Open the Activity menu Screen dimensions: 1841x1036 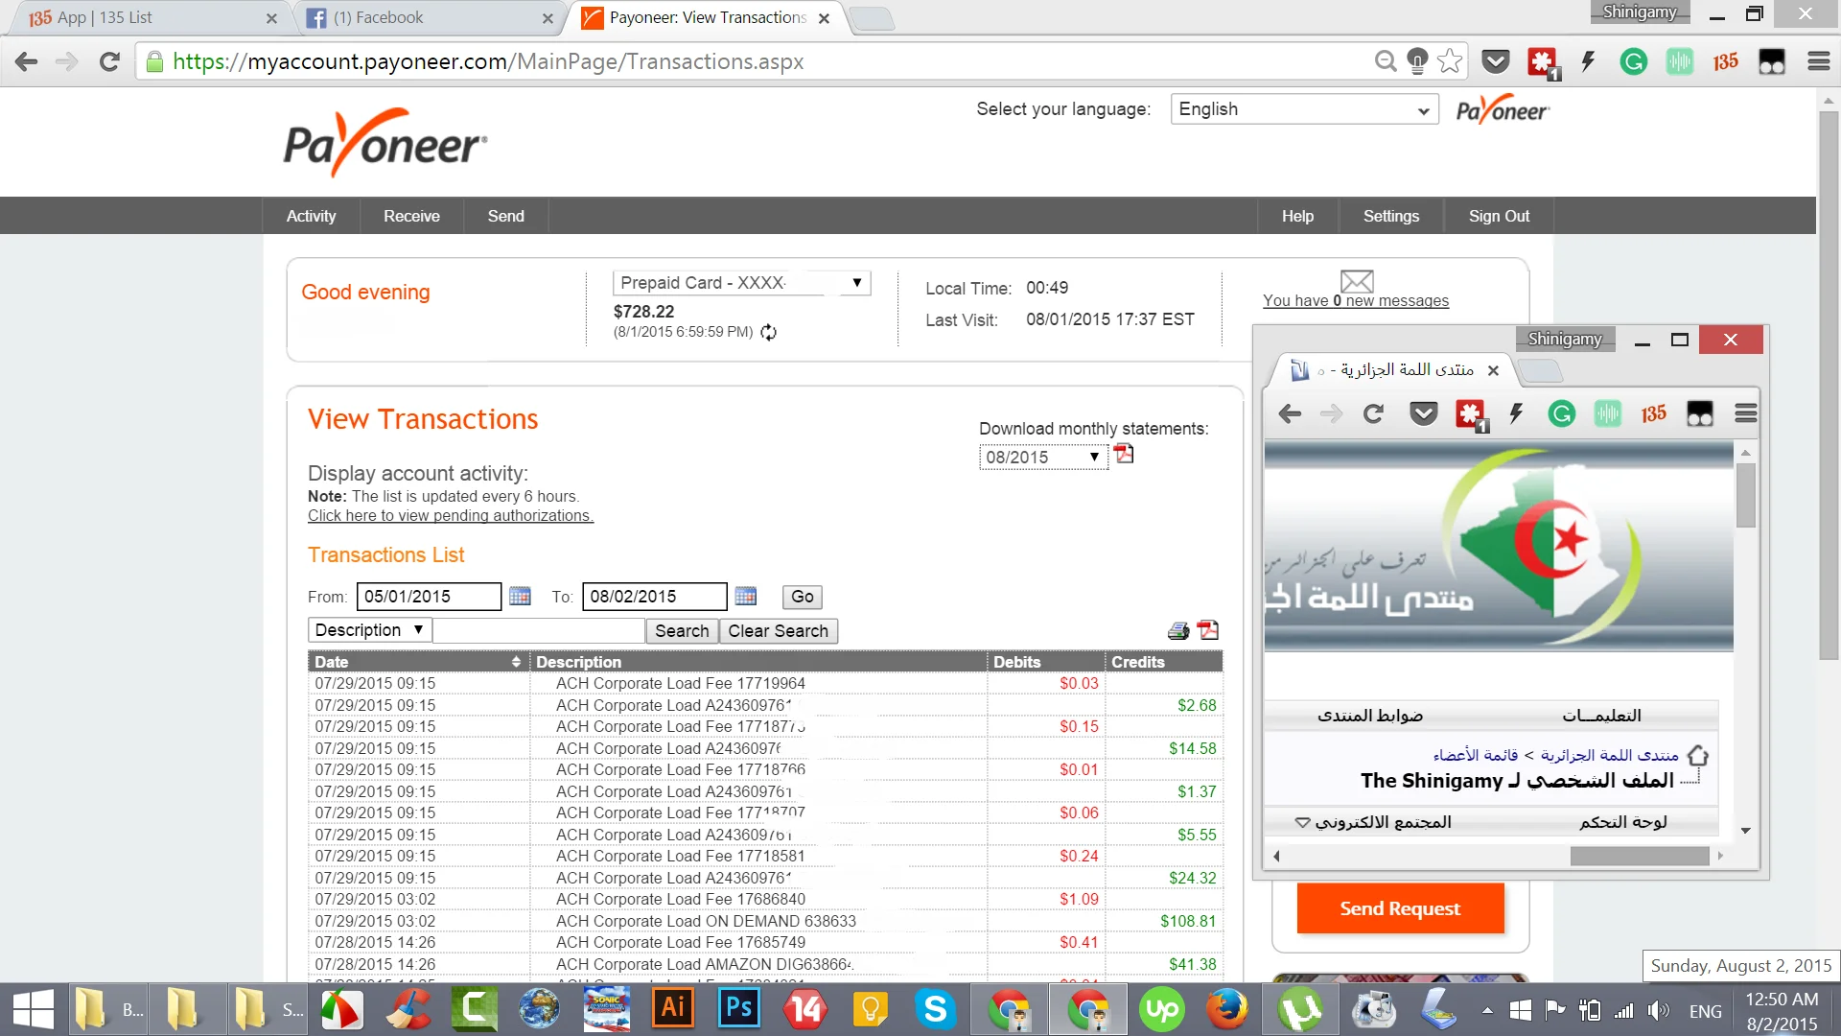[311, 216]
